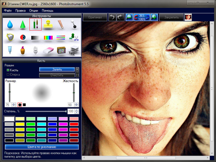216x162 pixels.
Task: Pick the bright yellow color swatch
Action: tap(20, 124)
